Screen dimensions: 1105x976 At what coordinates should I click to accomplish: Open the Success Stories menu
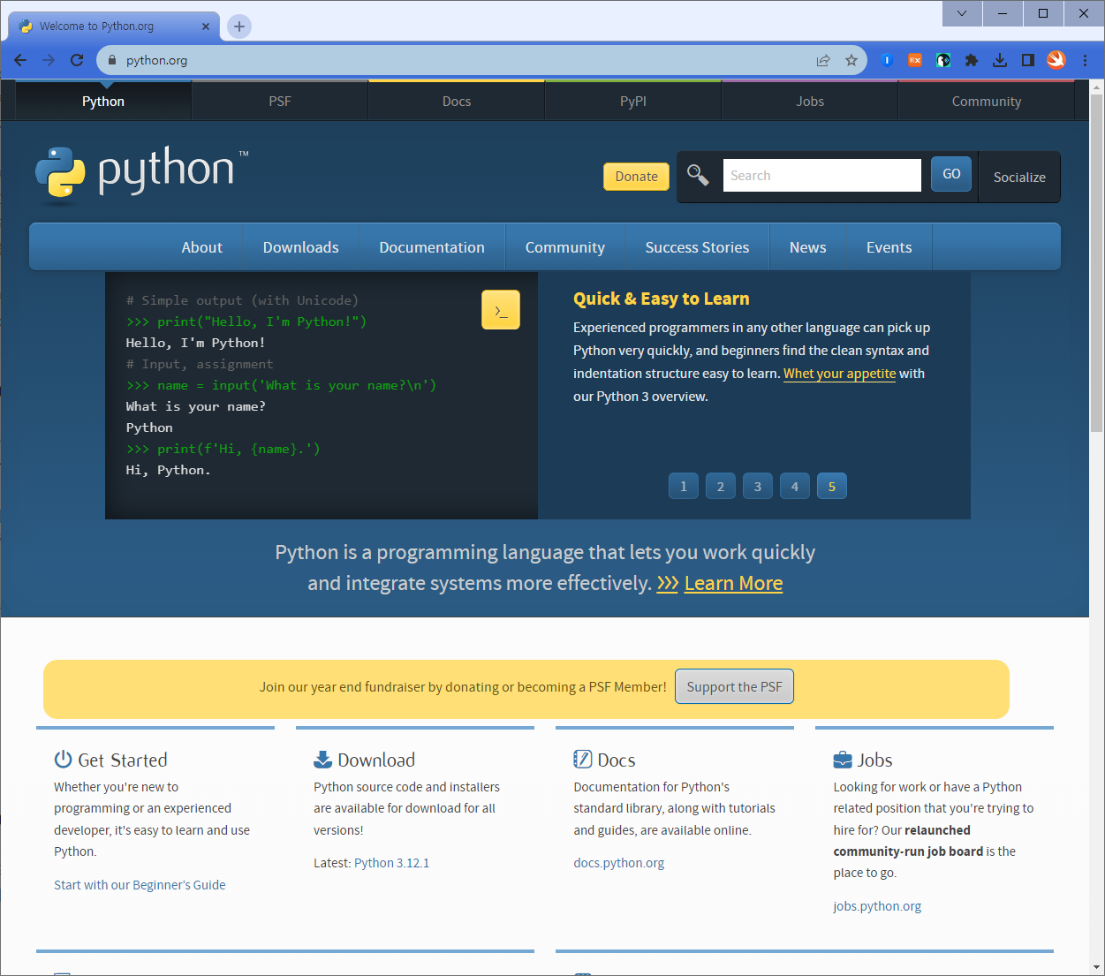click(x=697, y=247)
